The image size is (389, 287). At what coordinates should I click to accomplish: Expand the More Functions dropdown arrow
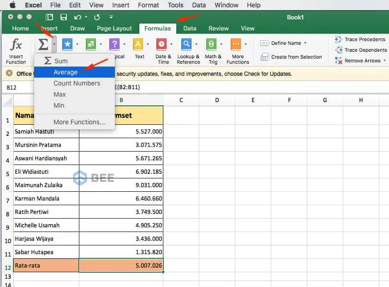pos(245,44)
